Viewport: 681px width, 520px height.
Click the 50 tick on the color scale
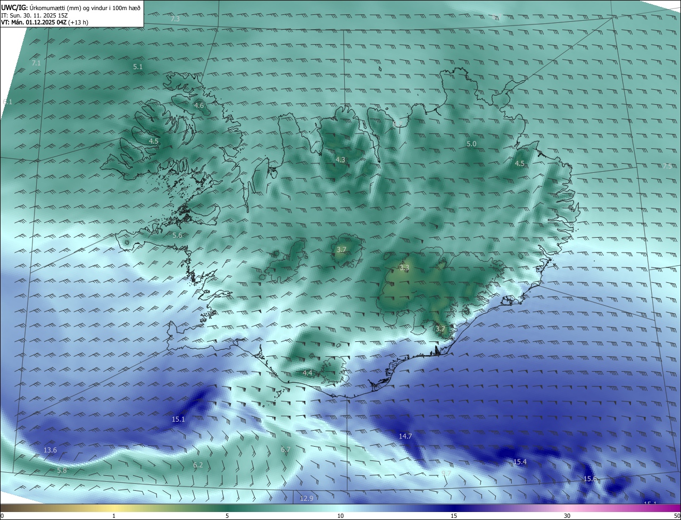coord(677,516)
